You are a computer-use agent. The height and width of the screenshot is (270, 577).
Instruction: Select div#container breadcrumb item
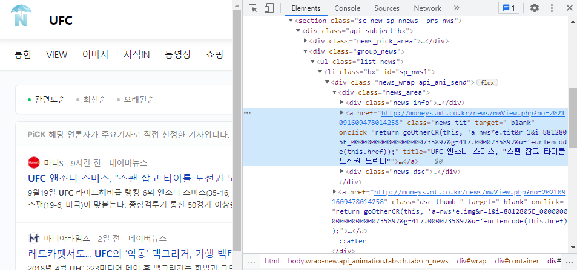coord(516,261)
